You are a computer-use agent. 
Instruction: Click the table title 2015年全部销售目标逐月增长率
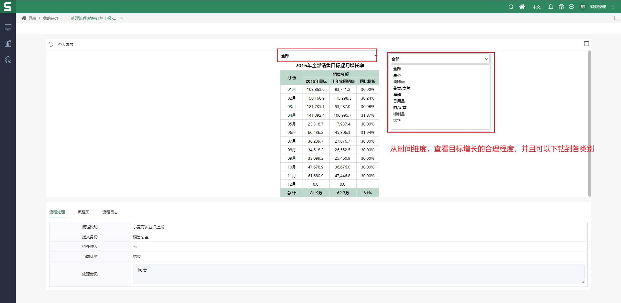(330, 66)
